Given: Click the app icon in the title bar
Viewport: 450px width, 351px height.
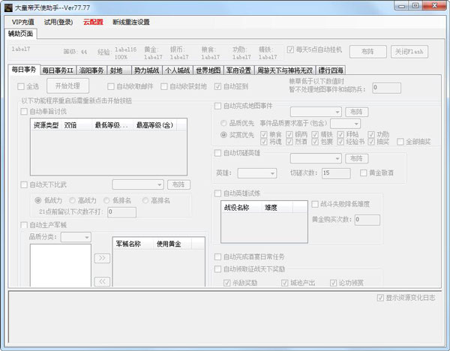Looking at the screenshot, I should [8, 7].
